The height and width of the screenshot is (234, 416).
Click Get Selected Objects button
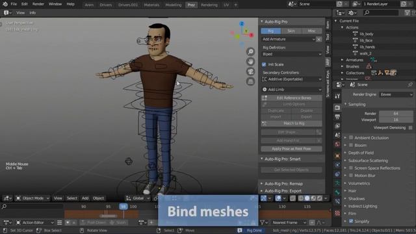pyautogui.click(x=292, y=170)
